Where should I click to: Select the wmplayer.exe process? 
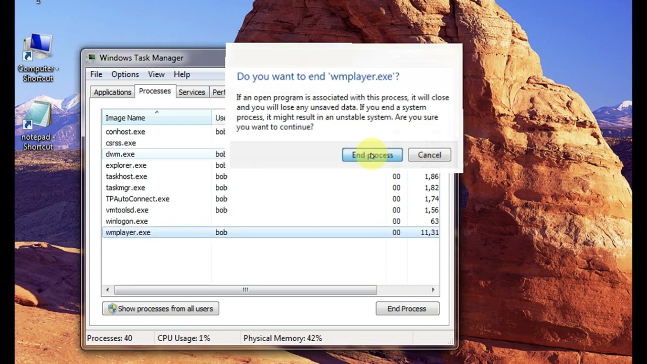[x=270, y=233]
